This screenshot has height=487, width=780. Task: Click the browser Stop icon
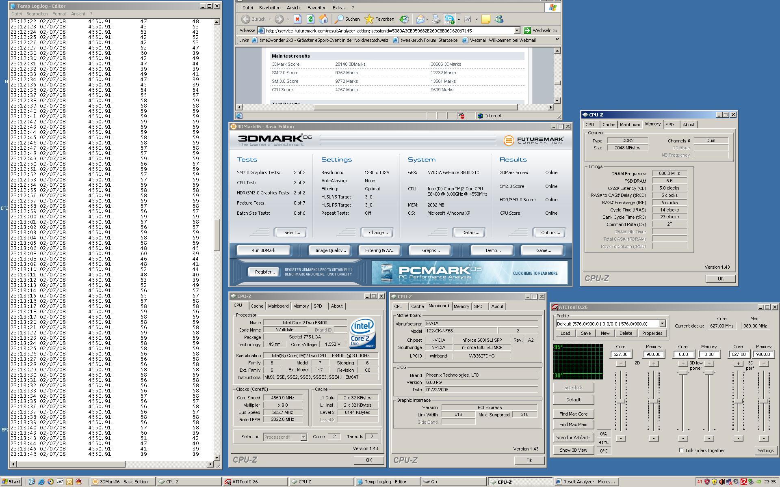tap(297, 19)
